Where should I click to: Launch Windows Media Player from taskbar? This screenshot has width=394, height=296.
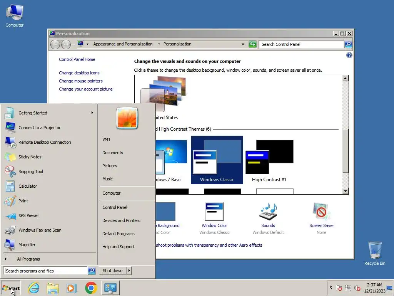[72, 288]
